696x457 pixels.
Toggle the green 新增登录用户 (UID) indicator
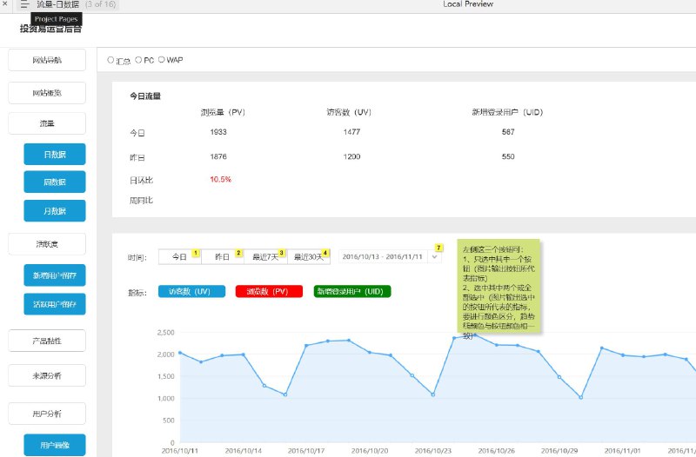(x=352, y=292)
